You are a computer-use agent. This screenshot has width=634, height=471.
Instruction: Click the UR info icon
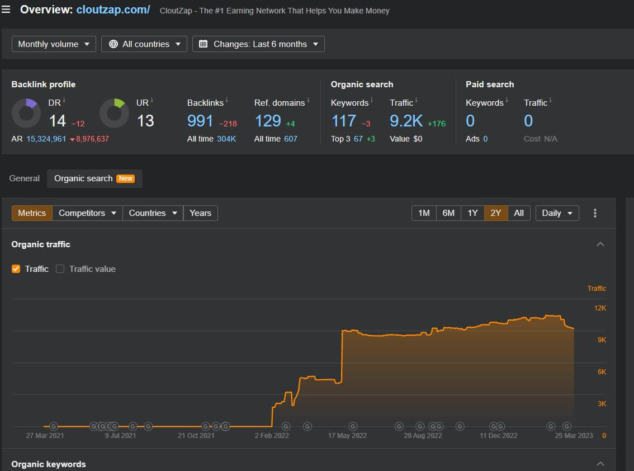point(152,100)
